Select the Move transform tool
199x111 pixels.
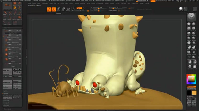(58, 9)
